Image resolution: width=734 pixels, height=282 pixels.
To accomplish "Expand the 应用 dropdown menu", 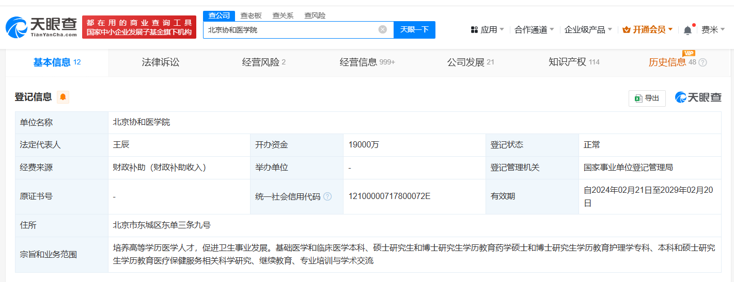I will pos(488,30).
